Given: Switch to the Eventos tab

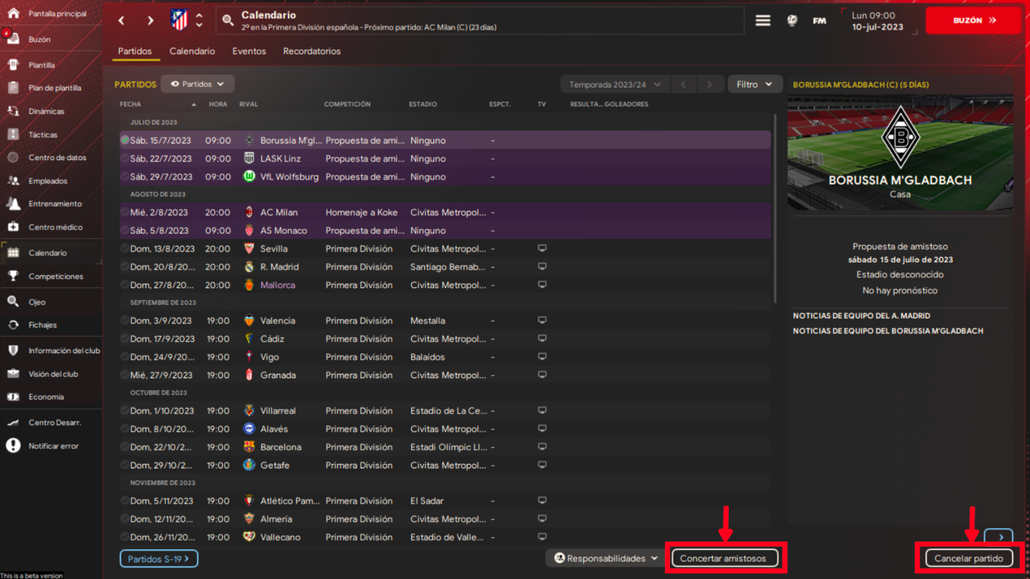Looking at the screenshot, I should pos(249,51).
